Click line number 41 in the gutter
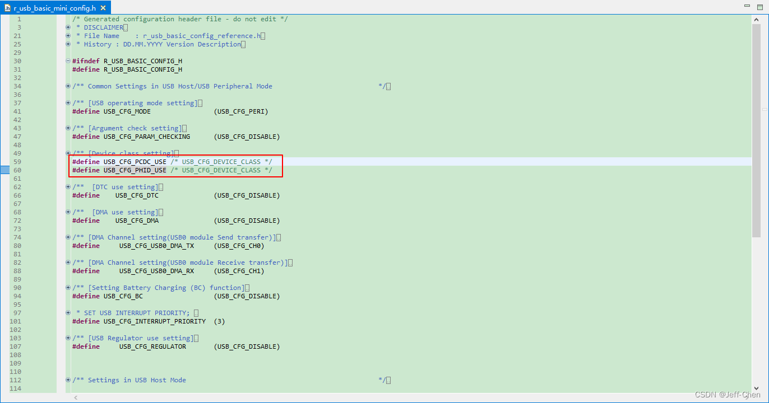769x403 pixels. pos(17,111)
